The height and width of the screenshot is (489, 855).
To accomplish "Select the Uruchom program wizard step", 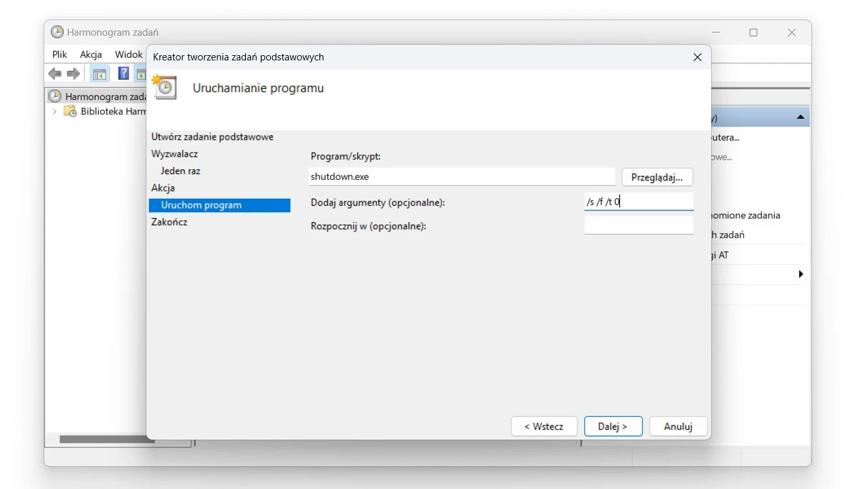I will click(219, 205).
